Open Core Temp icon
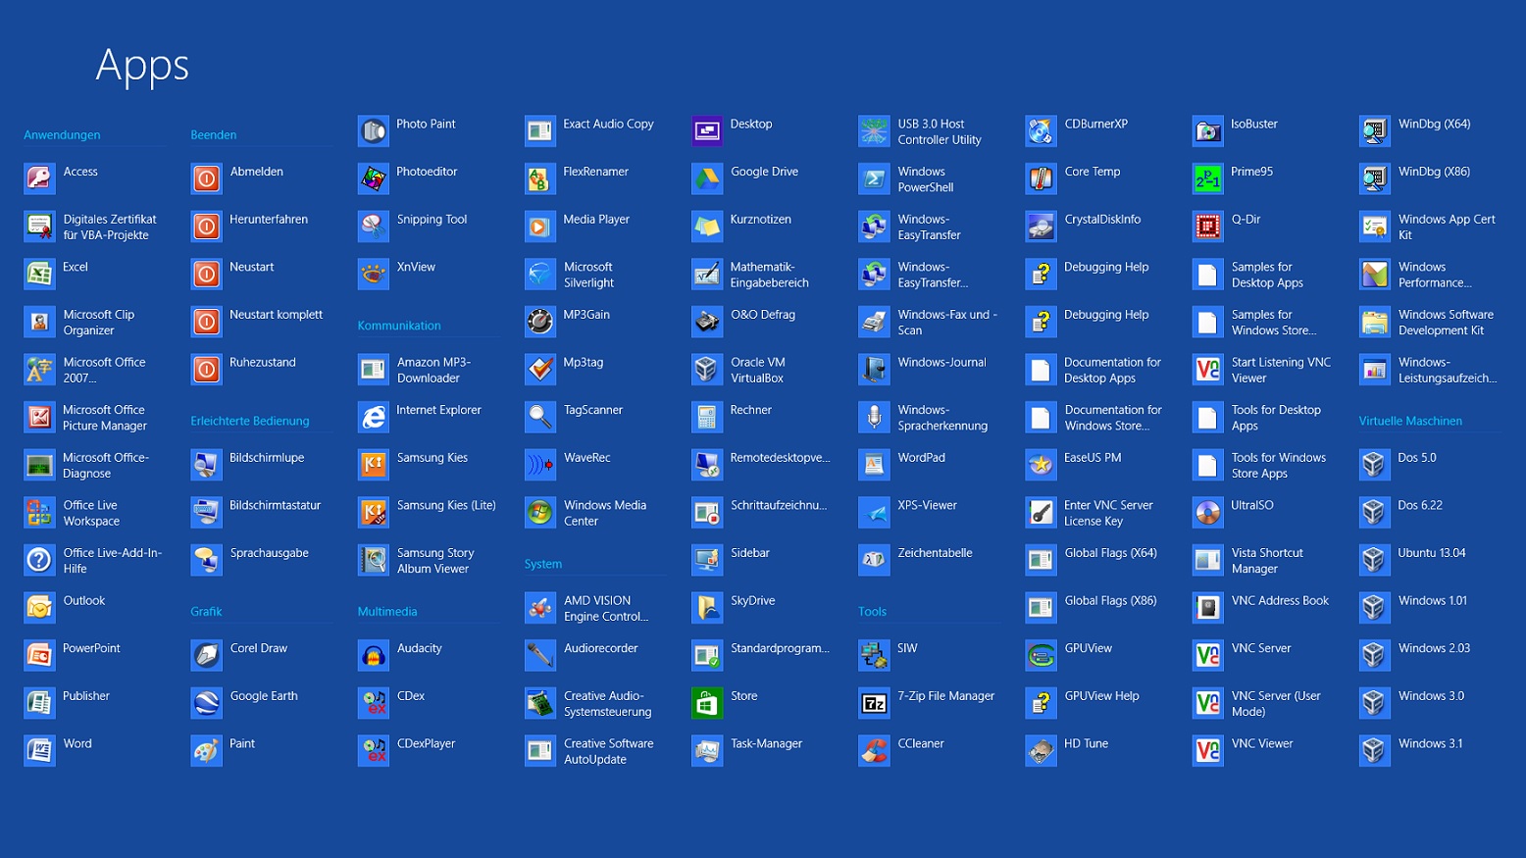This screenshot has height=858, width=1526. [x=1041, y=178]
